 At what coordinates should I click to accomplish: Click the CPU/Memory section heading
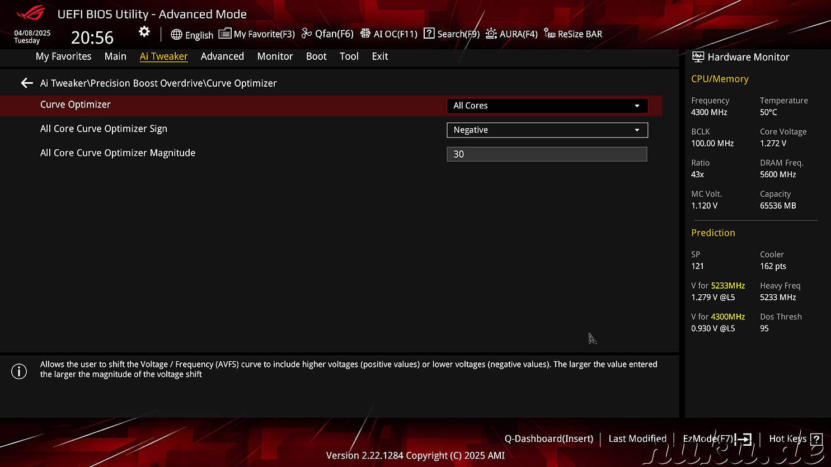tap(720, 79)
